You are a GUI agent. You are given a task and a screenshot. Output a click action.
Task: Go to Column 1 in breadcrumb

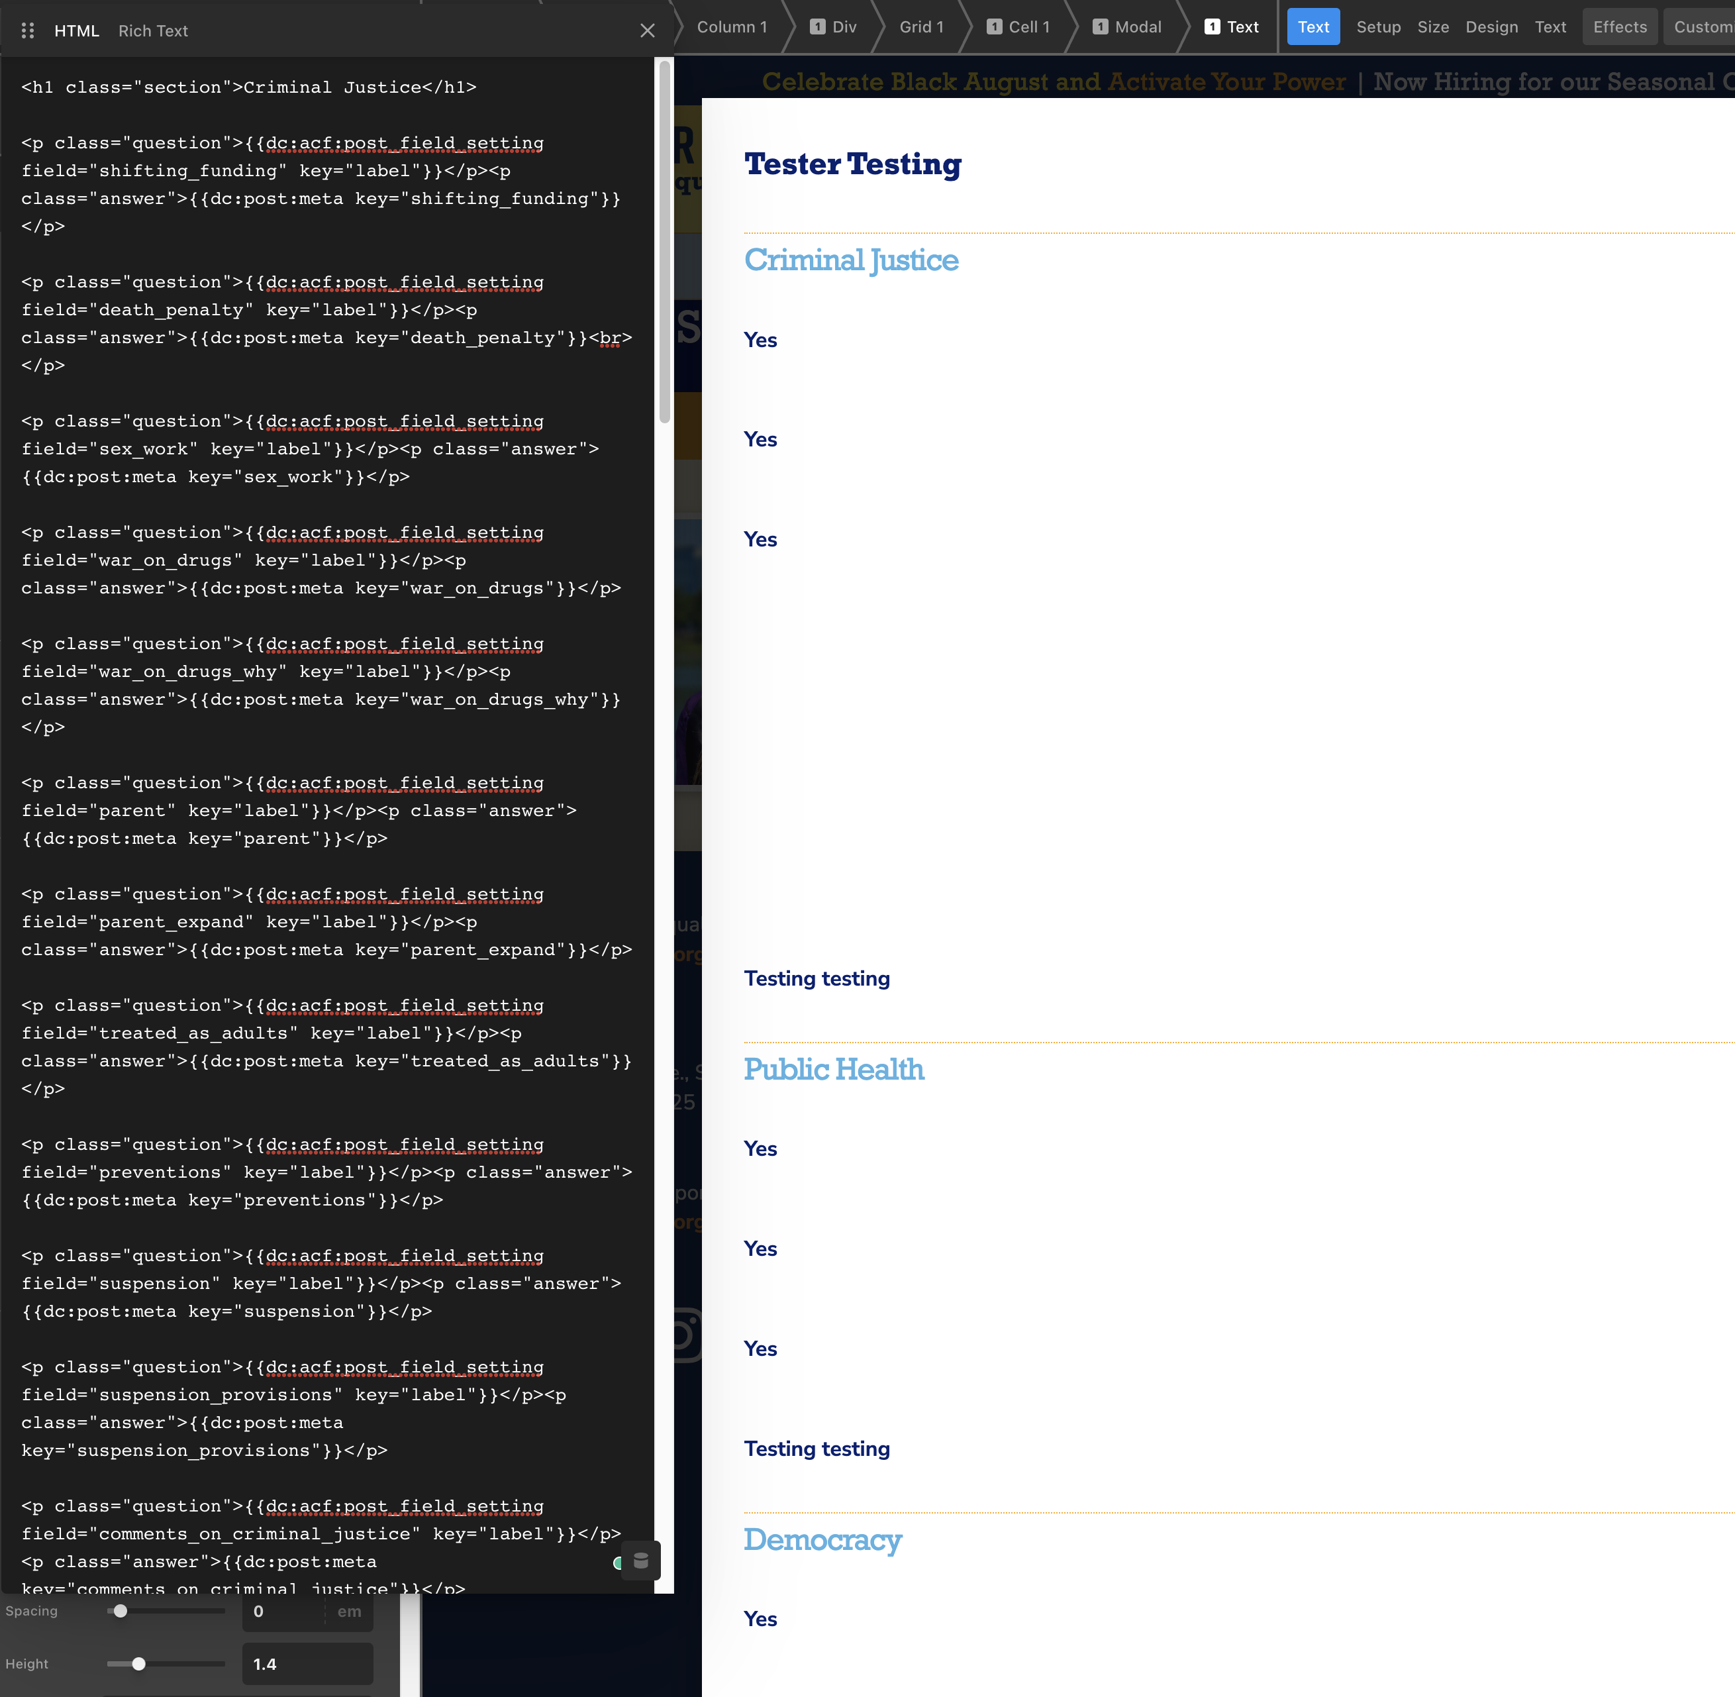click(732, 26)
